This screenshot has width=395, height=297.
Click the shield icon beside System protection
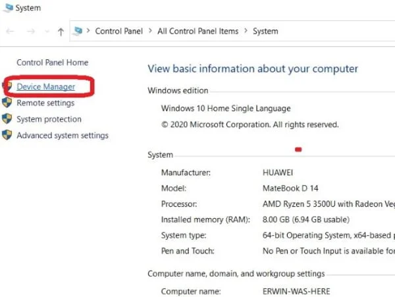tap(7, 119)
